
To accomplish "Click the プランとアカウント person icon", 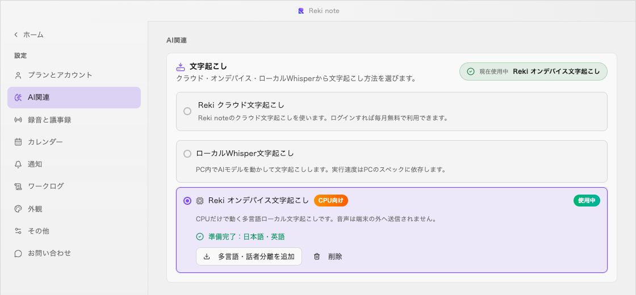I will tap(18, 75).
